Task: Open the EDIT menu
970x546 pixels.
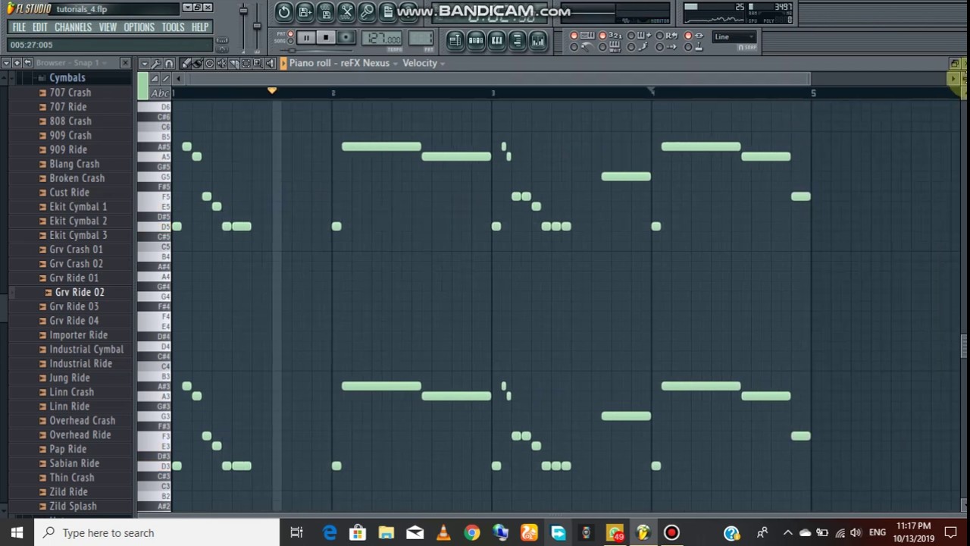Action: (x=40, y=27)
